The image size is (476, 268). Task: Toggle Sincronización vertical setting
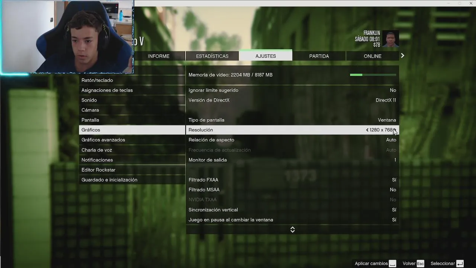(x=292, y=210)
